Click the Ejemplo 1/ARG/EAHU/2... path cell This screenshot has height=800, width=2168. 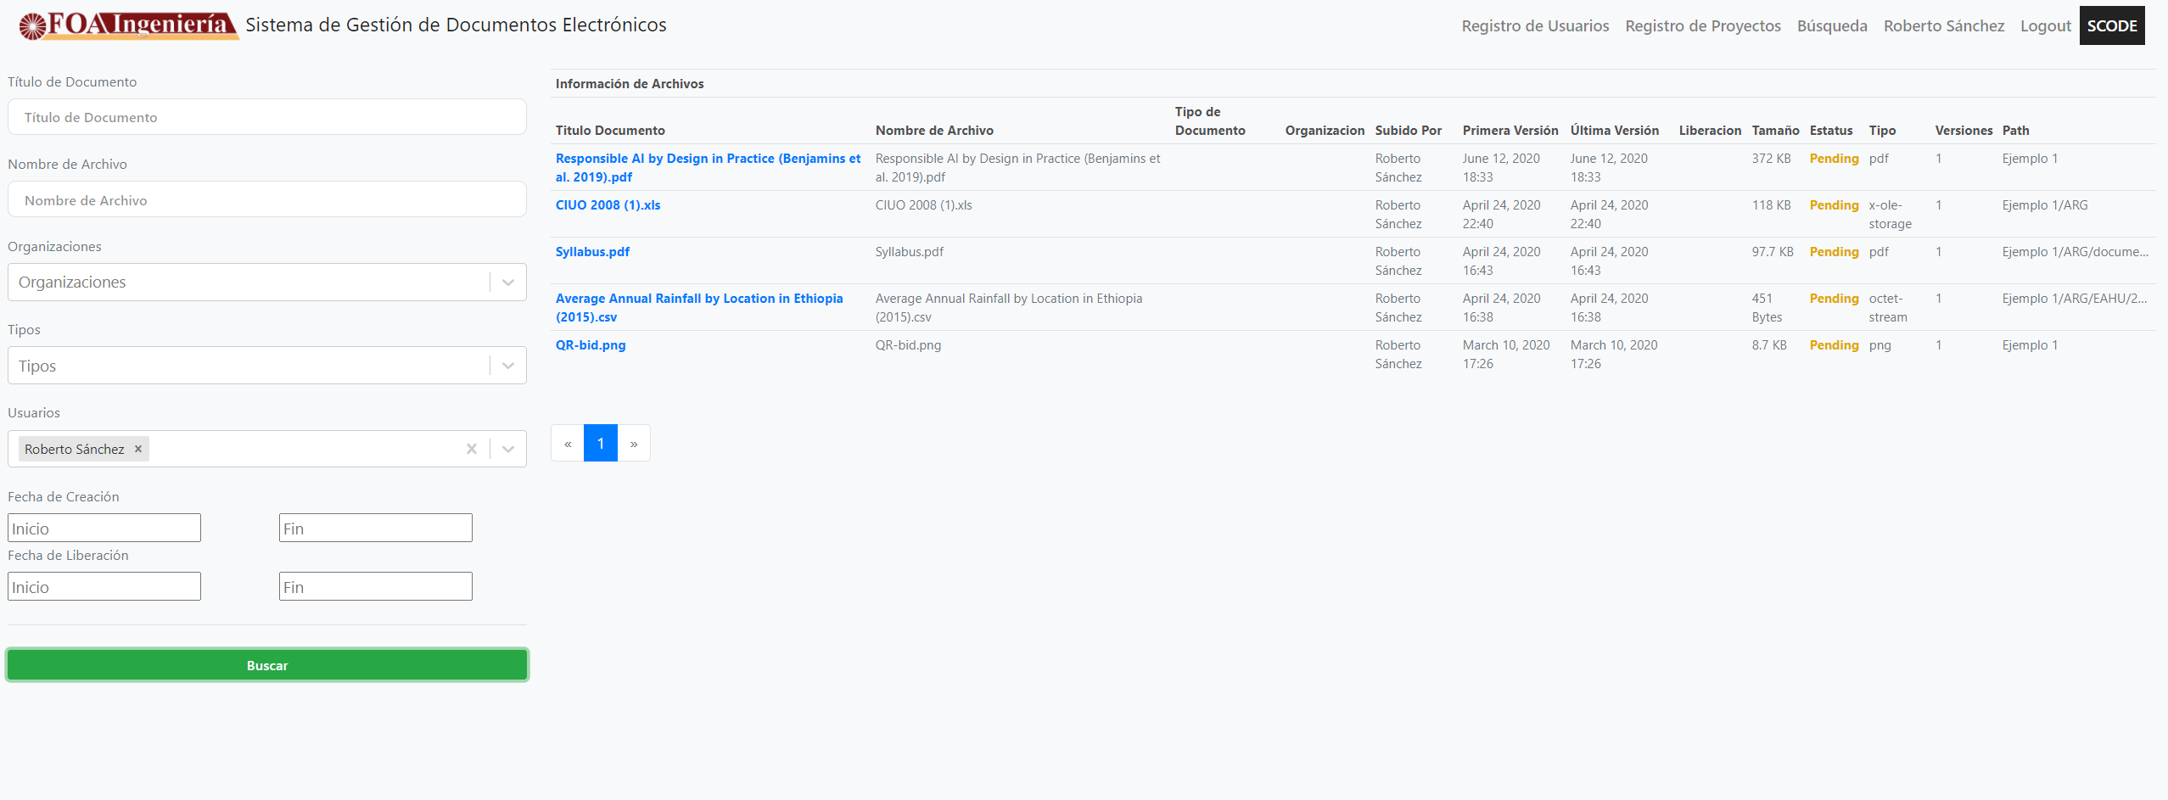pyautogui.click(x=2075, y=299)
